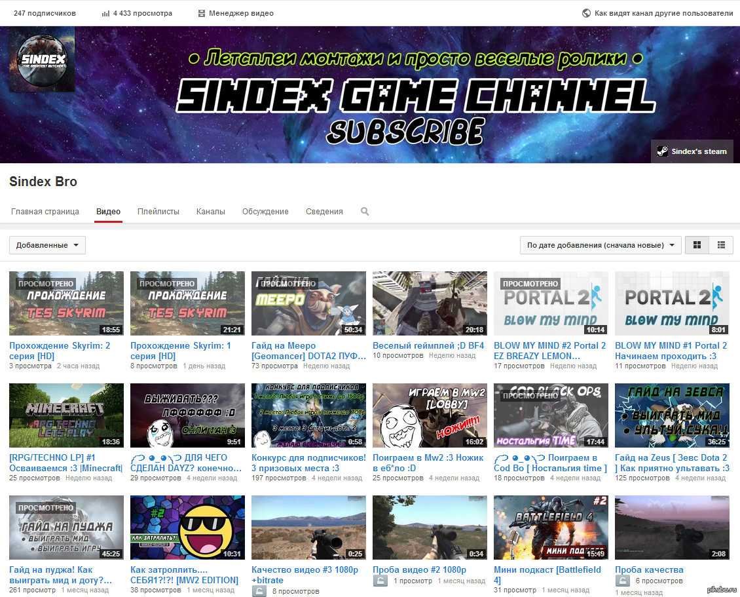Open the Sindex's steam link

click(x=692, y=151)
